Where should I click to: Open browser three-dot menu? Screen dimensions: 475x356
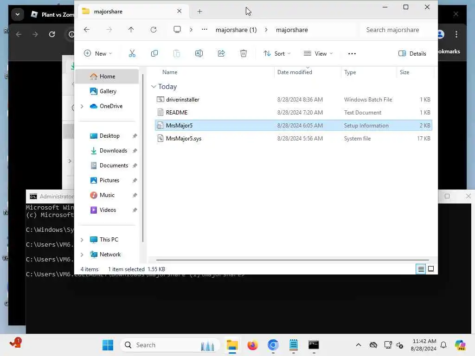pyautogui.click(x=456, y=34)
